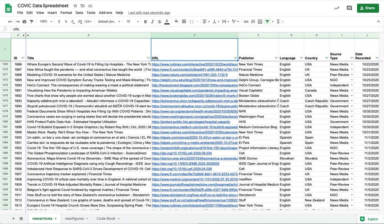Open the borders tool
Viewport: 384px width, 224px height.
click(184, 22)
